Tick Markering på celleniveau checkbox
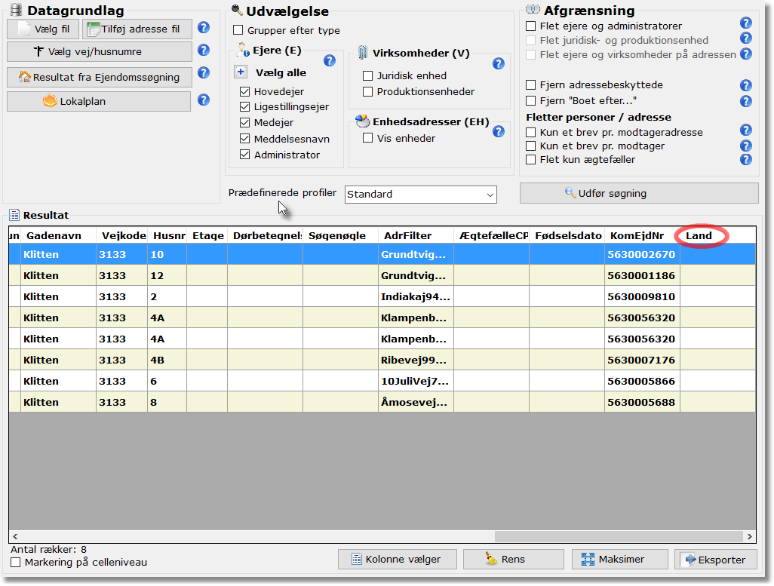 pyautogui.click(x=16, y=563)
